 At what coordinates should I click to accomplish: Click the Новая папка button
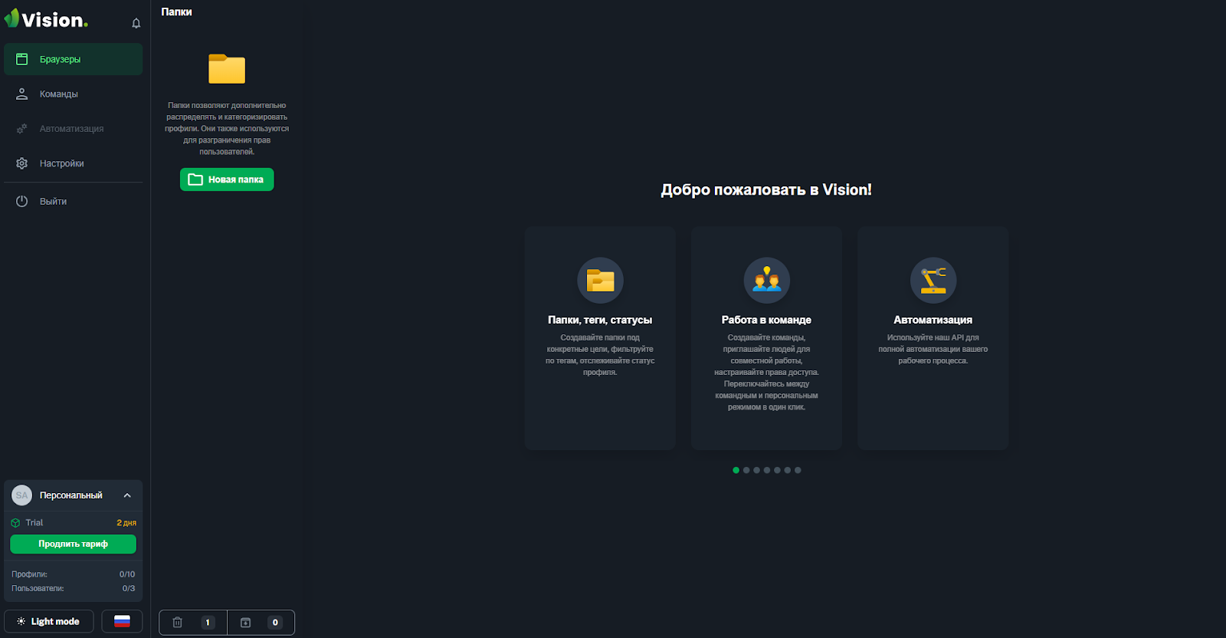pyautogui.click(x=227, y=179)
